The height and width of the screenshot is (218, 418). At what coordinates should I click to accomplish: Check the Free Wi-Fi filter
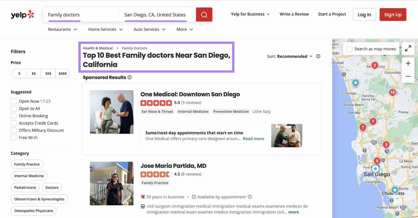(14, 138)
